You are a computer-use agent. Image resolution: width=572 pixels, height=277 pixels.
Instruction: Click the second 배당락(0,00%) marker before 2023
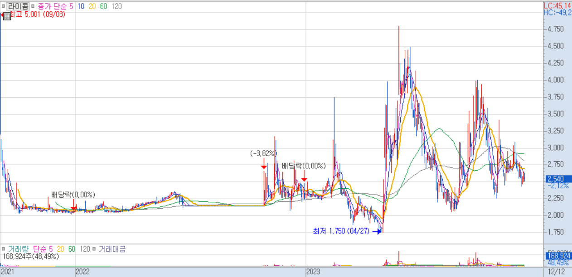click(304, 166)
